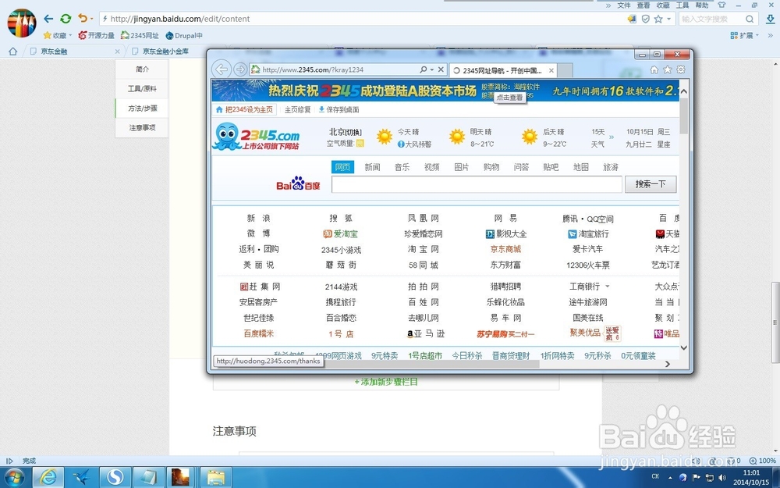Open the Drupal中 bookmark

(184, 35)
